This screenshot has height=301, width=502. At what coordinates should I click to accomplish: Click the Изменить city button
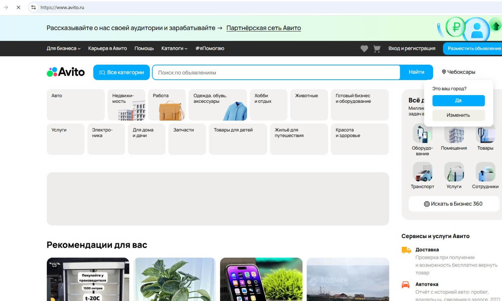tap(458, 115)
